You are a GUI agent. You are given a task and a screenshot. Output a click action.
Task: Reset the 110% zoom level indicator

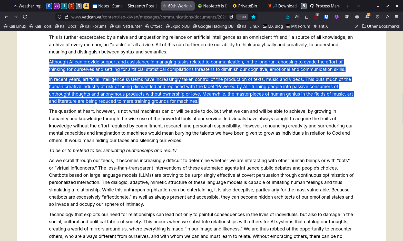[x=242, y=17]
